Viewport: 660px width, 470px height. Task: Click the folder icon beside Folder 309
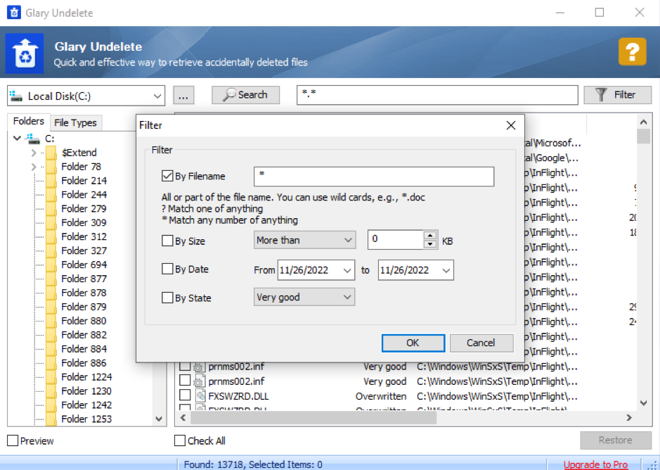[x=51, y=222]
